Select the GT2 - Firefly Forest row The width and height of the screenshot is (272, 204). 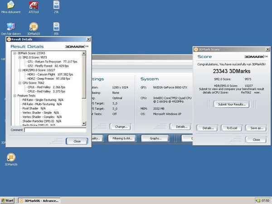(x=48, y=66)
